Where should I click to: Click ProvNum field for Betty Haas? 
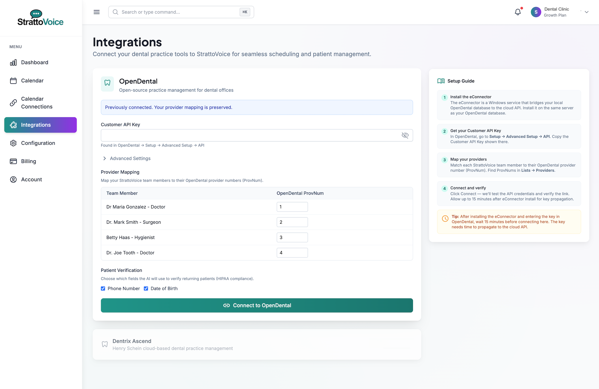tap(292, 237)
